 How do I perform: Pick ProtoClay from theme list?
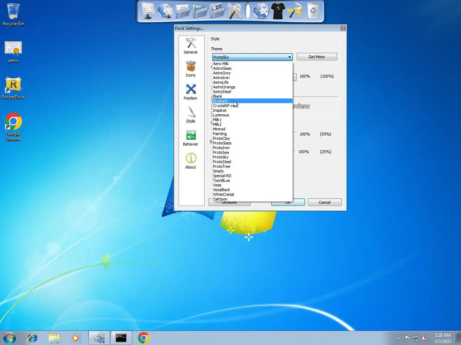click(x=252, y=138)
